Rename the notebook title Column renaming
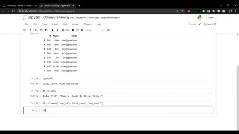239x134 pixels. click(56, 17)
